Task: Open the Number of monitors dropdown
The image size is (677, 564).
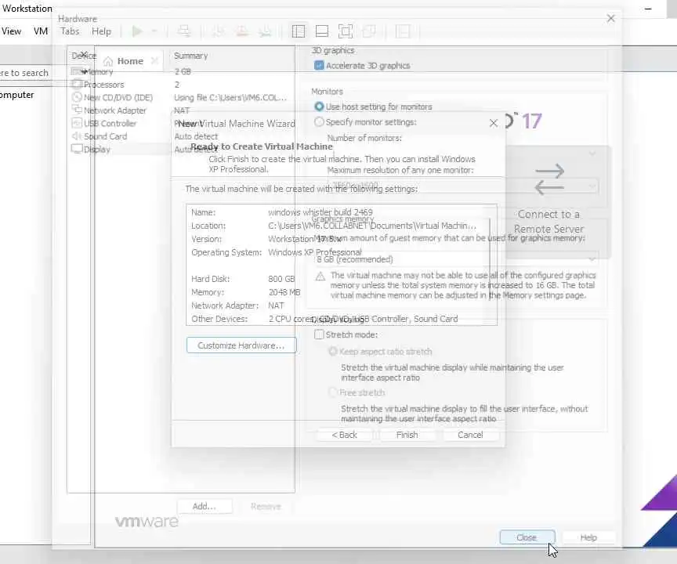Action: click(x=592, y=154)
